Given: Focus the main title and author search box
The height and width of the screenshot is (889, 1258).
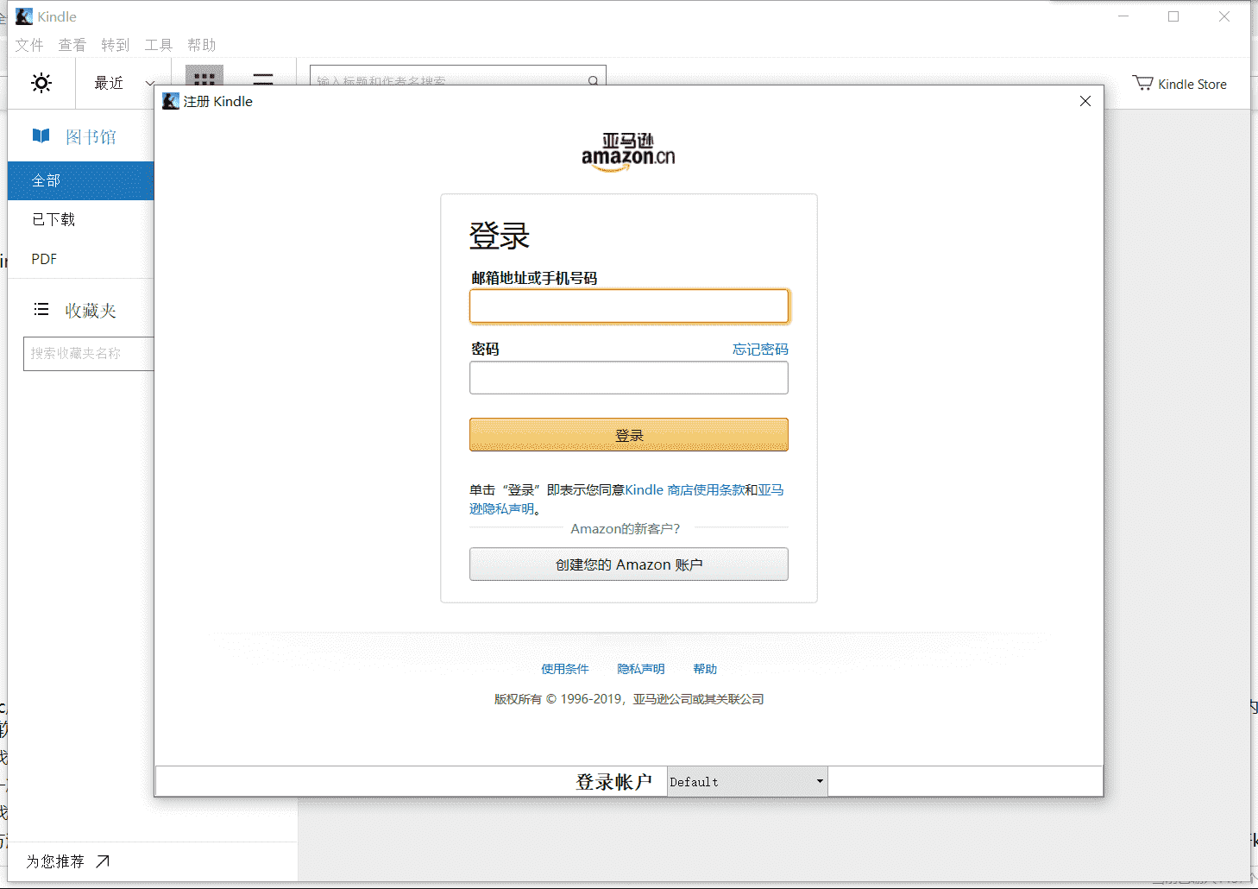Looking at the screenshot, I should pyautogui.click(x=458, y=76).
